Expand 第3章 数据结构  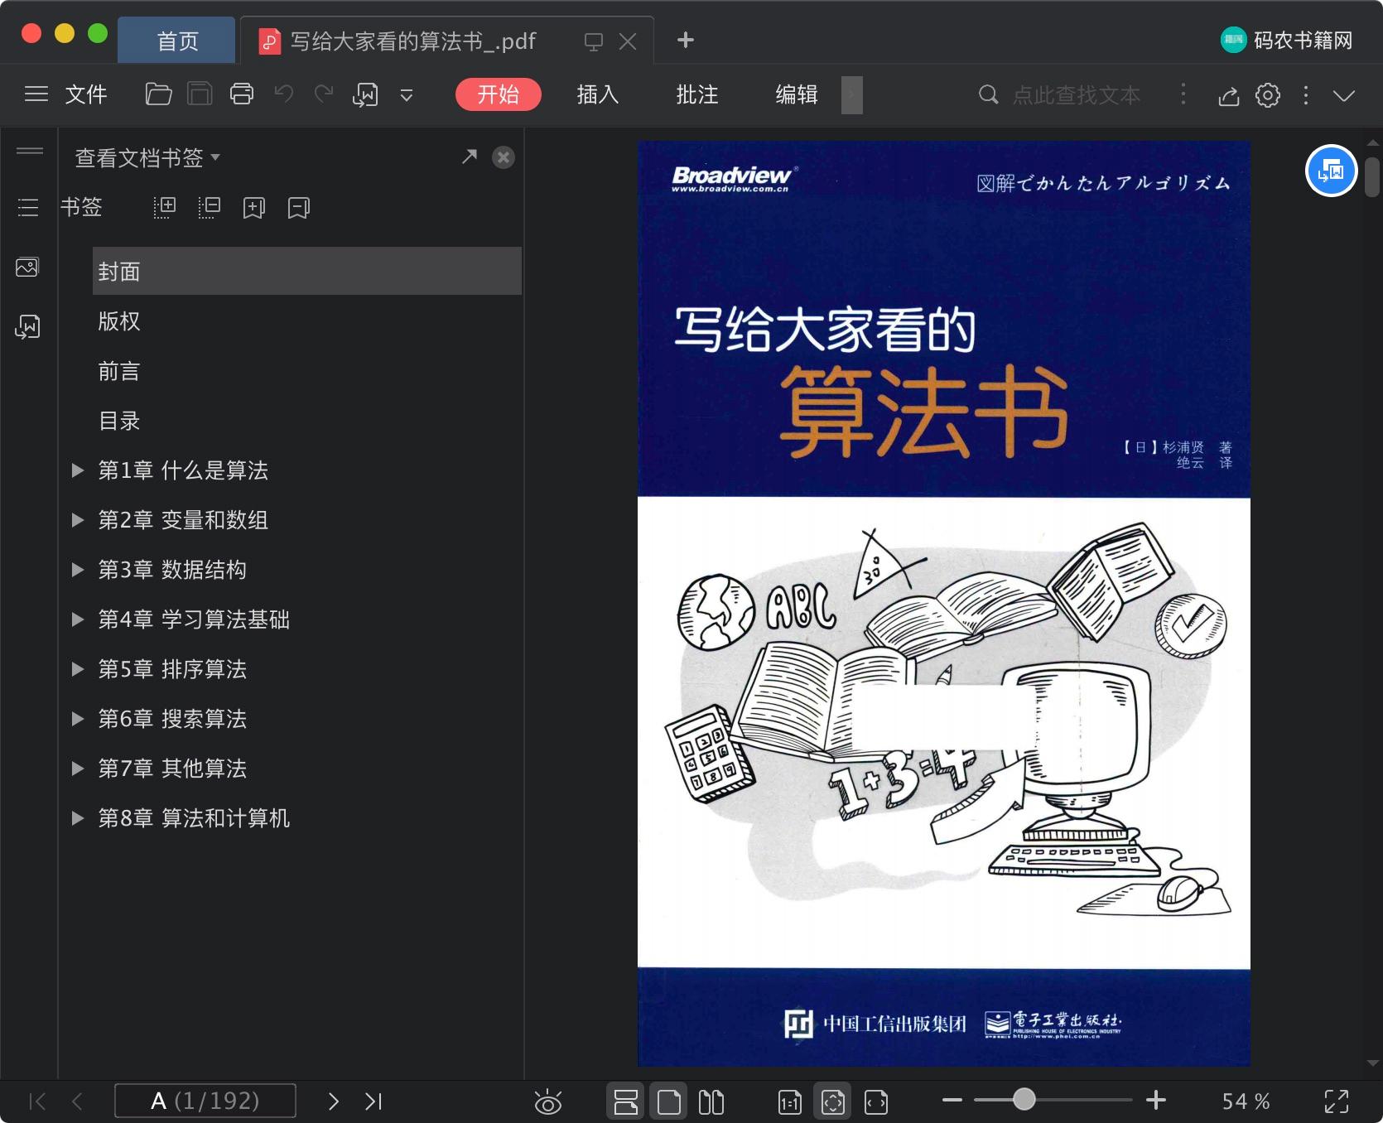click(78, 570)
